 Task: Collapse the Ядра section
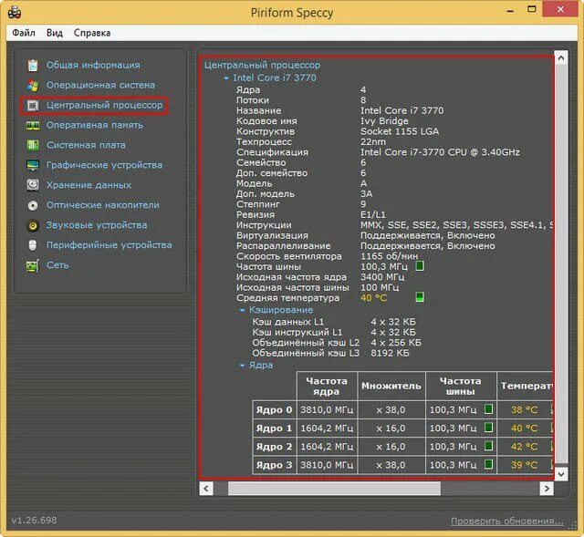tap(242, 366)
